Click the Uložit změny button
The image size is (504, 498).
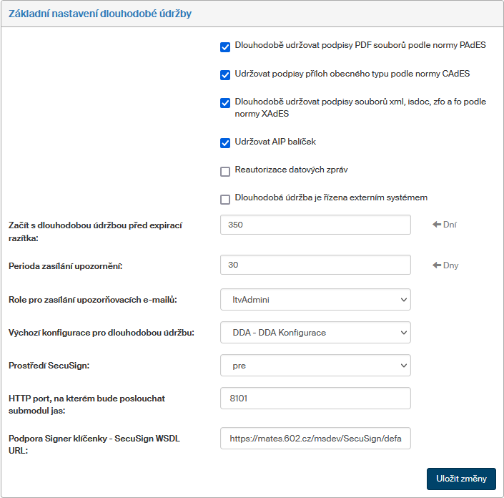pos(461,479)
